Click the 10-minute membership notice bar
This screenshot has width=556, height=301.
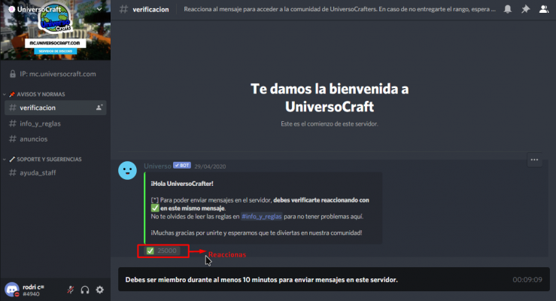point(333,279)
